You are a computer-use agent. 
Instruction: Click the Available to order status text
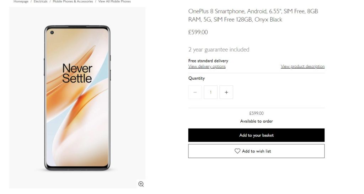point(256,121)
